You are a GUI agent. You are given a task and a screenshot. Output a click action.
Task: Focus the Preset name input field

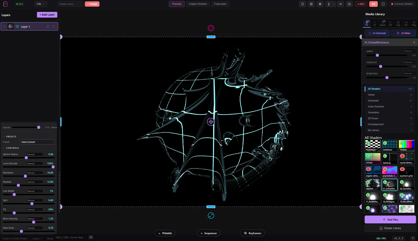(70, 4)
